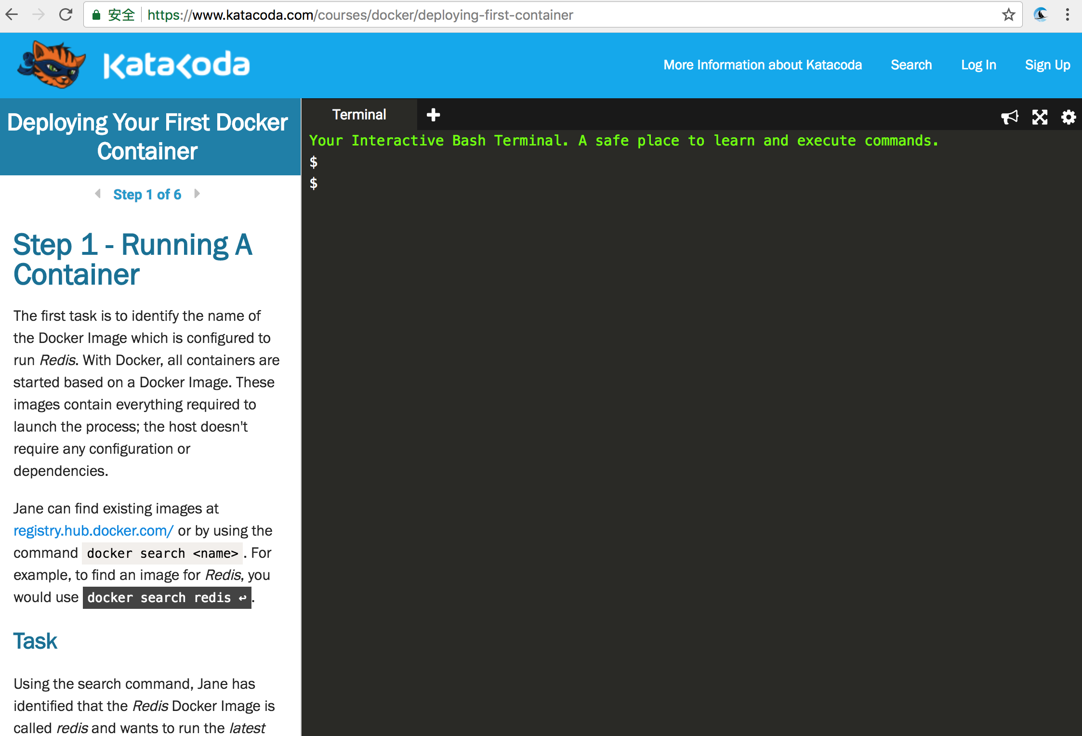Open the browser profile avatar icon
Image resolution: width=1082 pixels, height=736 pixels.
pyautogui.click(x=1041, y=15)
